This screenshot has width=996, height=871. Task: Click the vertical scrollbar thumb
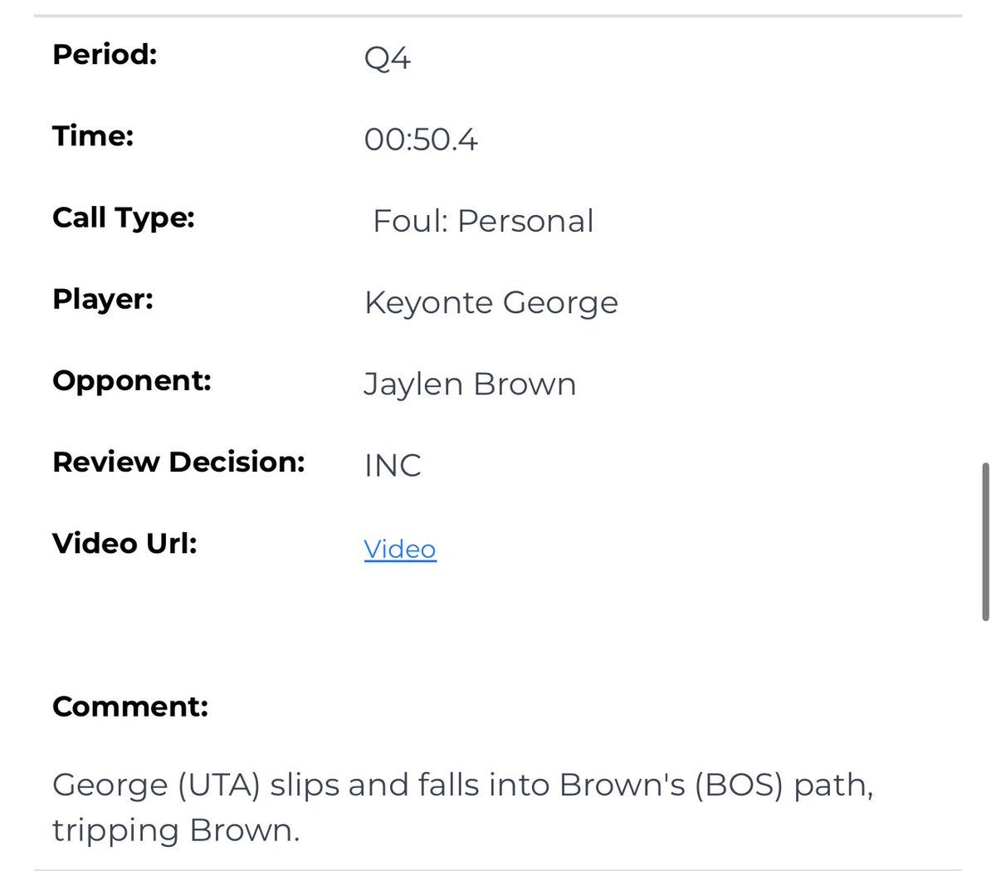coord(985,541)
